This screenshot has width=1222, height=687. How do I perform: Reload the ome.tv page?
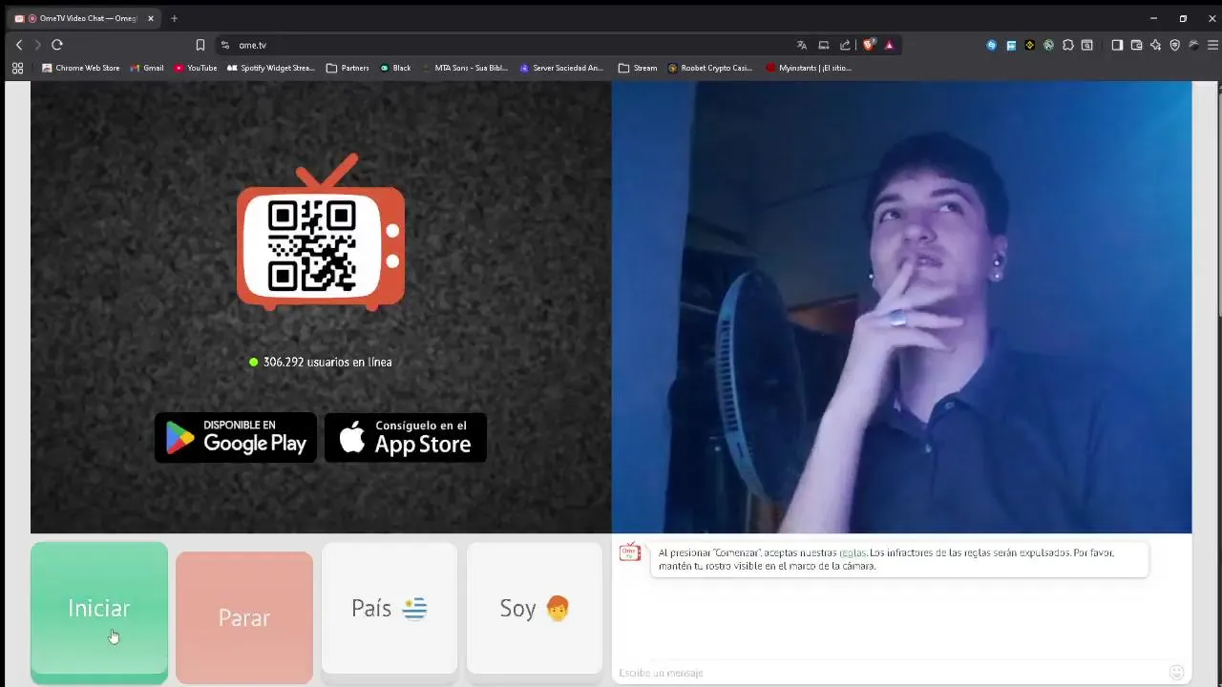(57, 45)
